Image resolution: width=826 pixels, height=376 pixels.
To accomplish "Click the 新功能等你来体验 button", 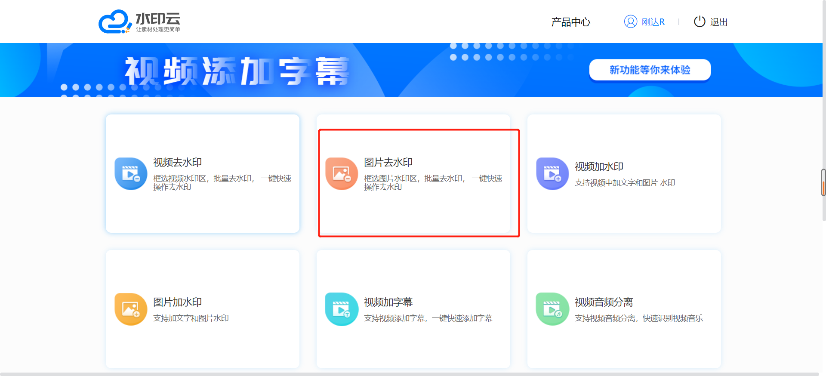I will pos(650,70).
